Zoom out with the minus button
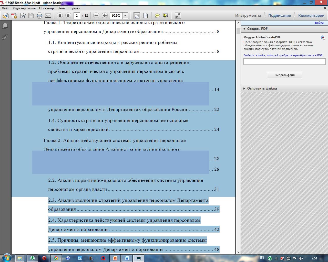The image size is (328, 262). [x=96, y=16]
